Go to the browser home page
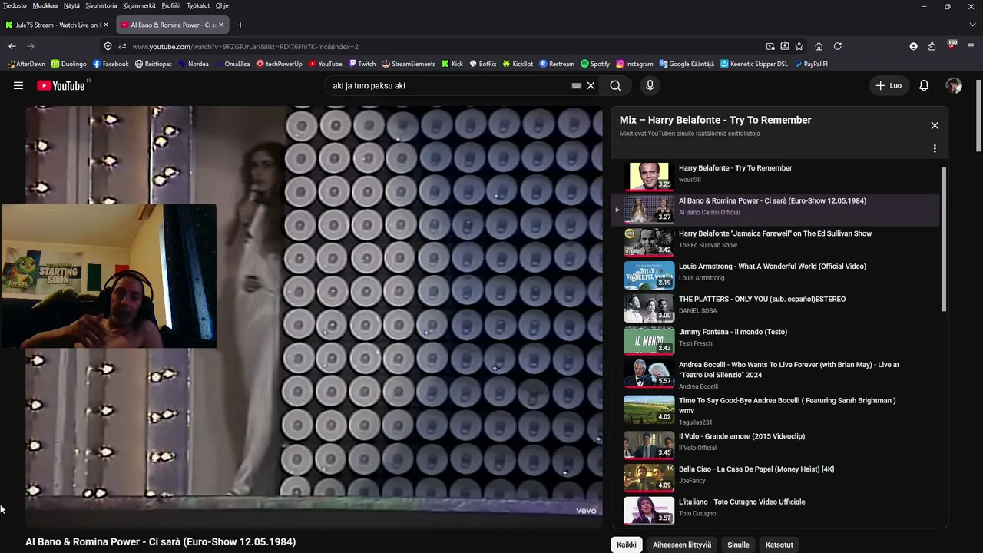983x553 pixels. tap(819, 46)
